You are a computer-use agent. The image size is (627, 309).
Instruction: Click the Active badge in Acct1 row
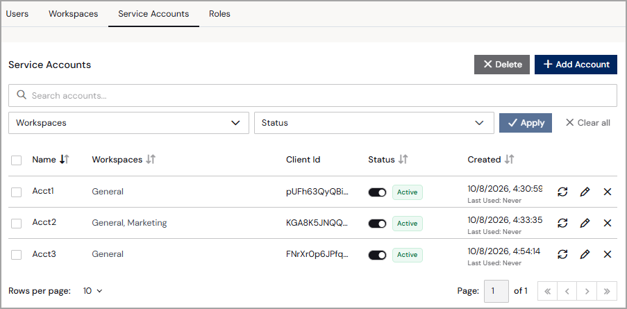(407, 192)
